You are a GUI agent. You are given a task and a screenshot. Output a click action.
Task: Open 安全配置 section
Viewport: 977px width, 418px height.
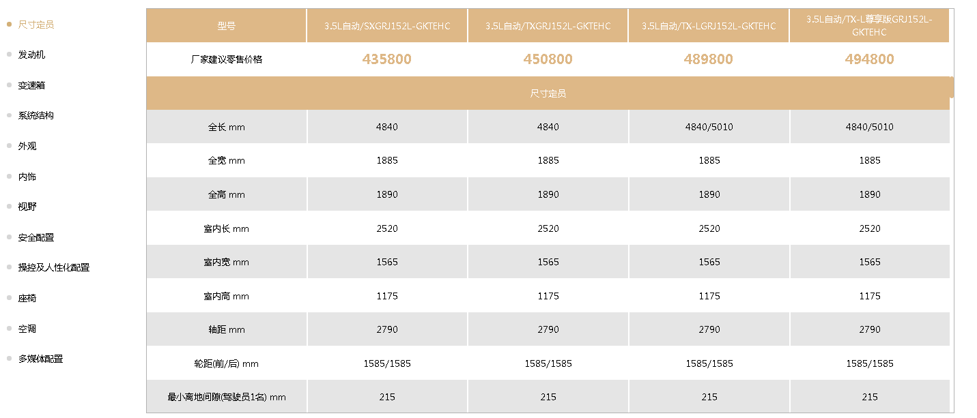click(x=36, y=237)
